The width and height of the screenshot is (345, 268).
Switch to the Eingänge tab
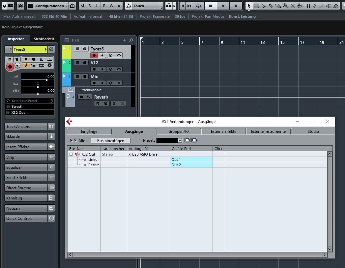(x=89, y=132)
